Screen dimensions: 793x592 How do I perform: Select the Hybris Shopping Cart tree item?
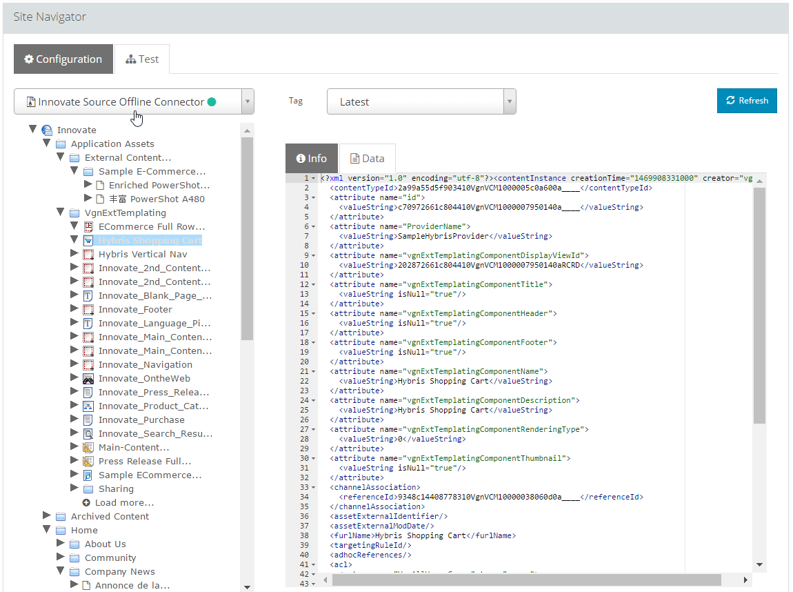click(x=150, y=240)
